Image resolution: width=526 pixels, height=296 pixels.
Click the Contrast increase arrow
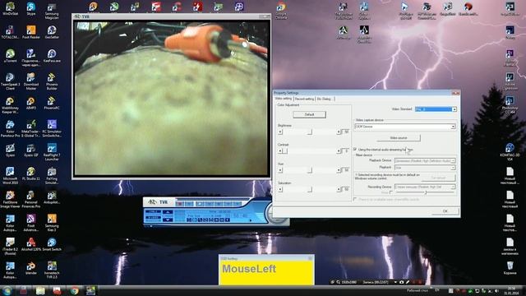(x=339, y=151)
